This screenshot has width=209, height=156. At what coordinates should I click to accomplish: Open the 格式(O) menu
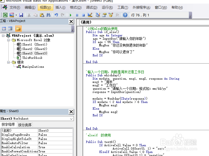point(75,7)
